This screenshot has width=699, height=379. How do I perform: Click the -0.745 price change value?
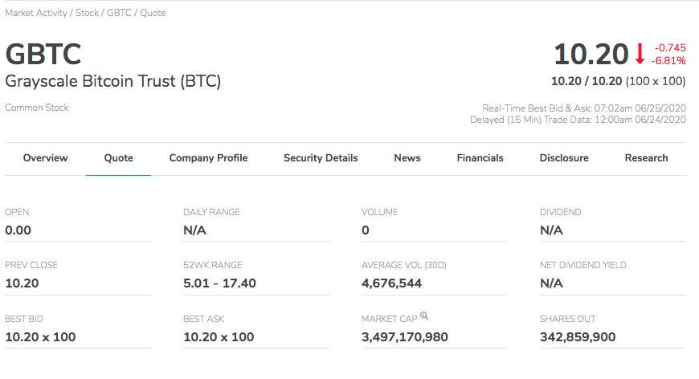tap(670, 47)
